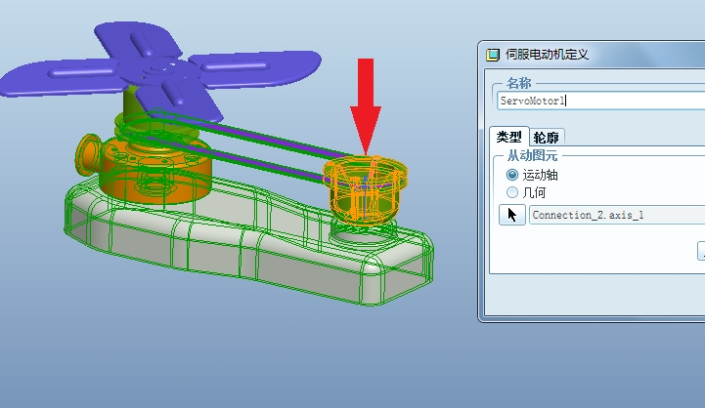Click the ServoMotor1 name input field

point(600,101)
